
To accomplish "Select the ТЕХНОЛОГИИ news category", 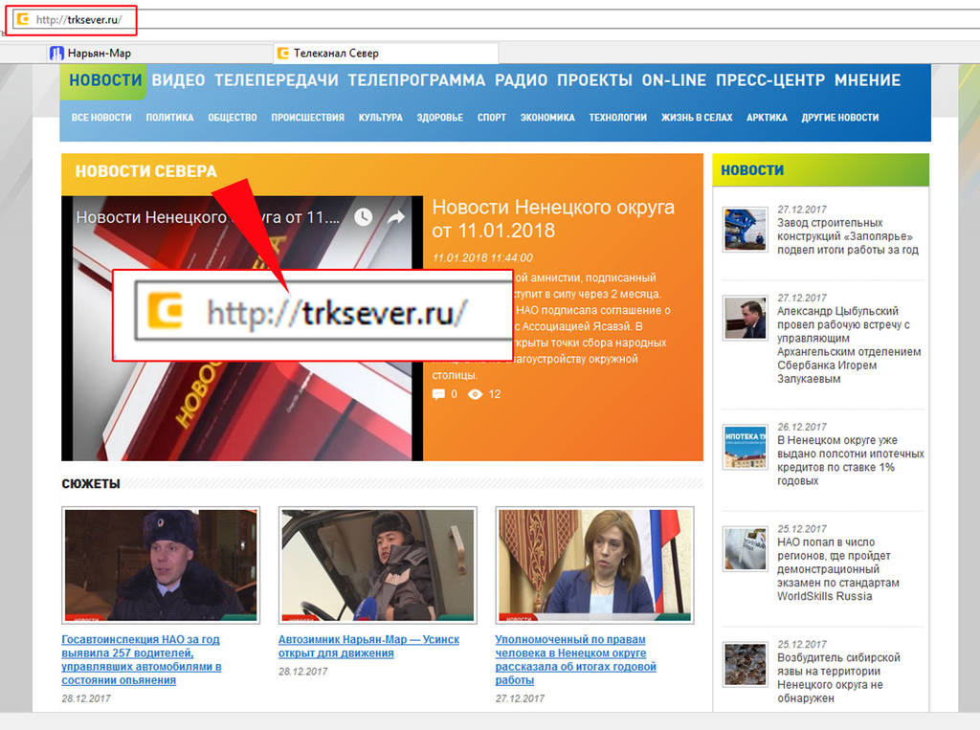I will [618, 118].
